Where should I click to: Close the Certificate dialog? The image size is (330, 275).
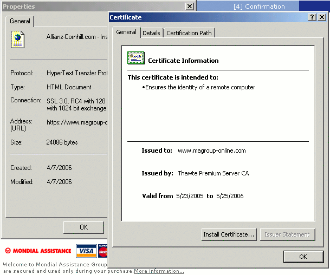click(x=322, y=17)
